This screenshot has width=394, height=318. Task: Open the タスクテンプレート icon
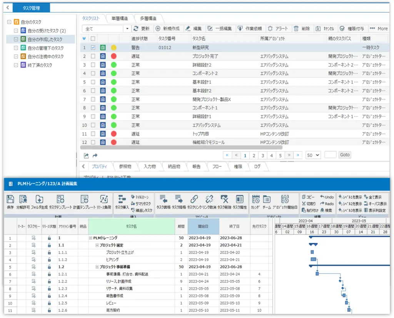point(60,199)
